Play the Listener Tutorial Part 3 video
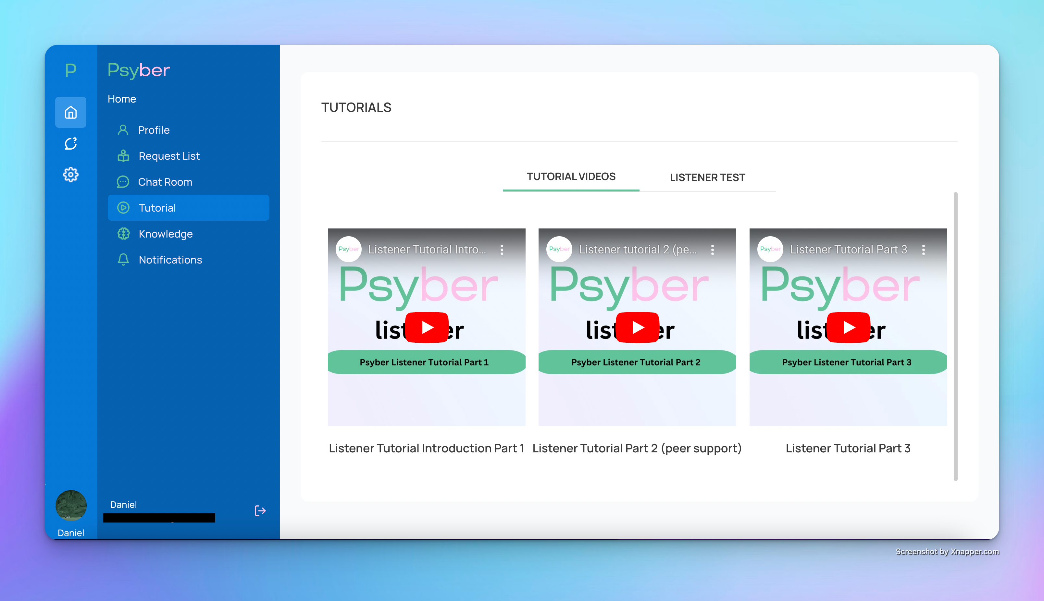Viewport: 1044px width, 601px height. (848, 327)
